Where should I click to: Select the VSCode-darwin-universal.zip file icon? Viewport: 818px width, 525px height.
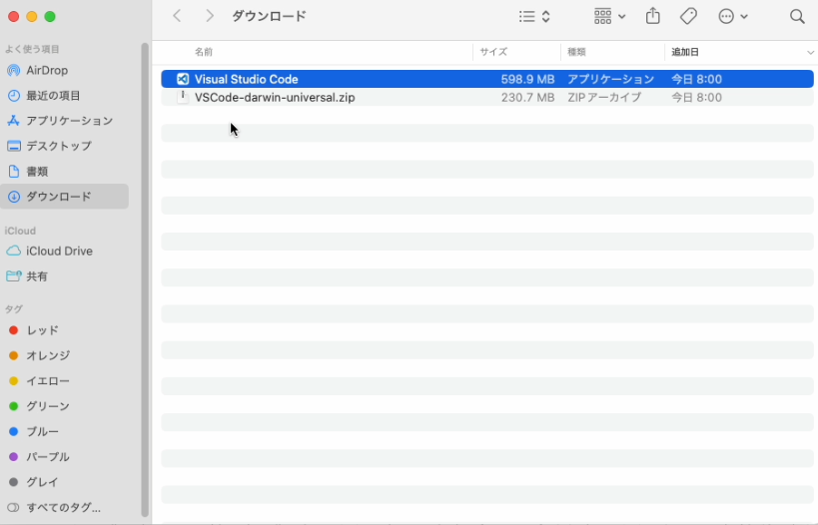tap(183, 97)
